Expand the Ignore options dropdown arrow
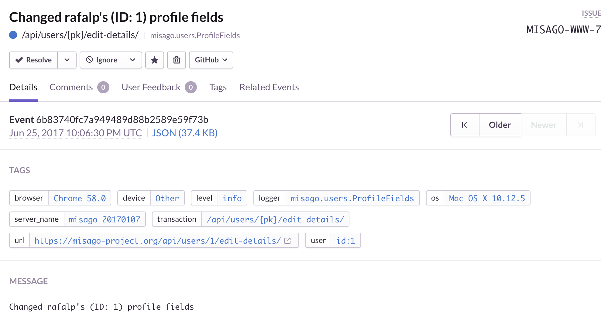Viewport: 601px width, 323px height. 132,60
